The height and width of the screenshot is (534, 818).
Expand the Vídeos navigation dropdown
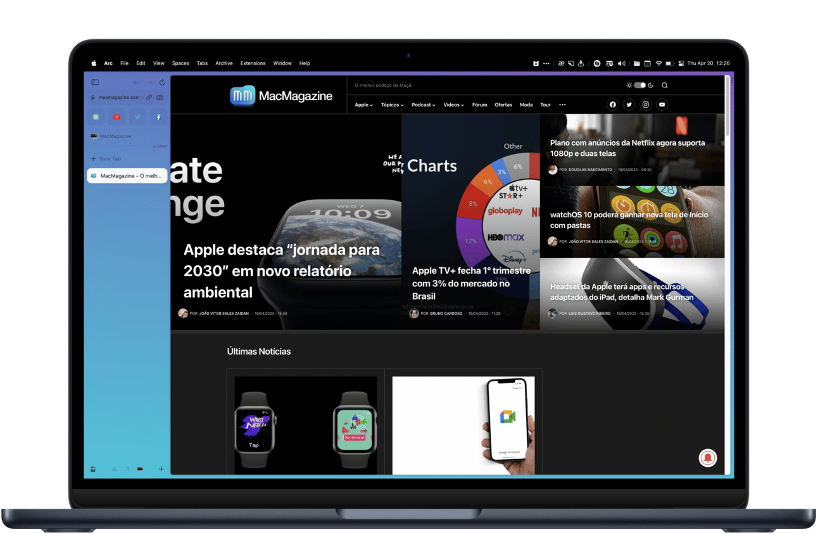coord(453,105)
